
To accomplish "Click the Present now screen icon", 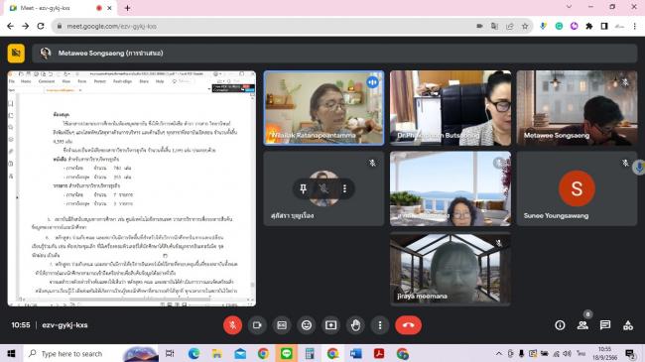I will pos(331,325).
